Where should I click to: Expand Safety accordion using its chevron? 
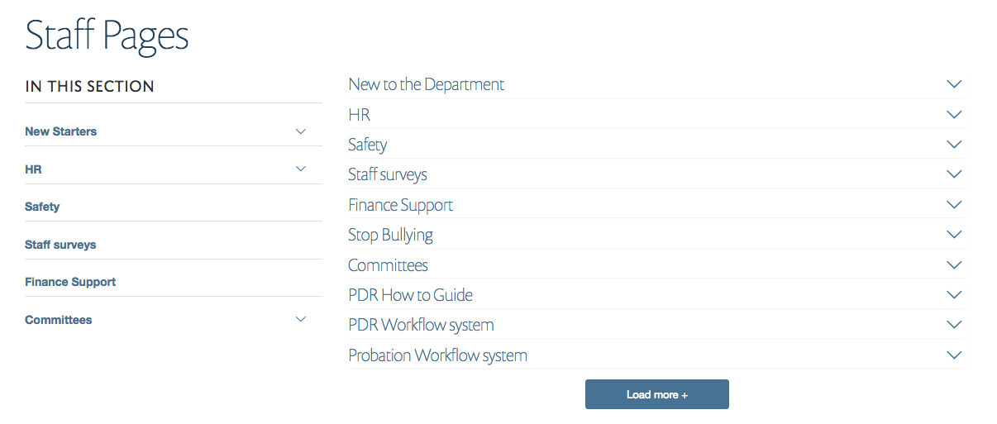point(954,145)
